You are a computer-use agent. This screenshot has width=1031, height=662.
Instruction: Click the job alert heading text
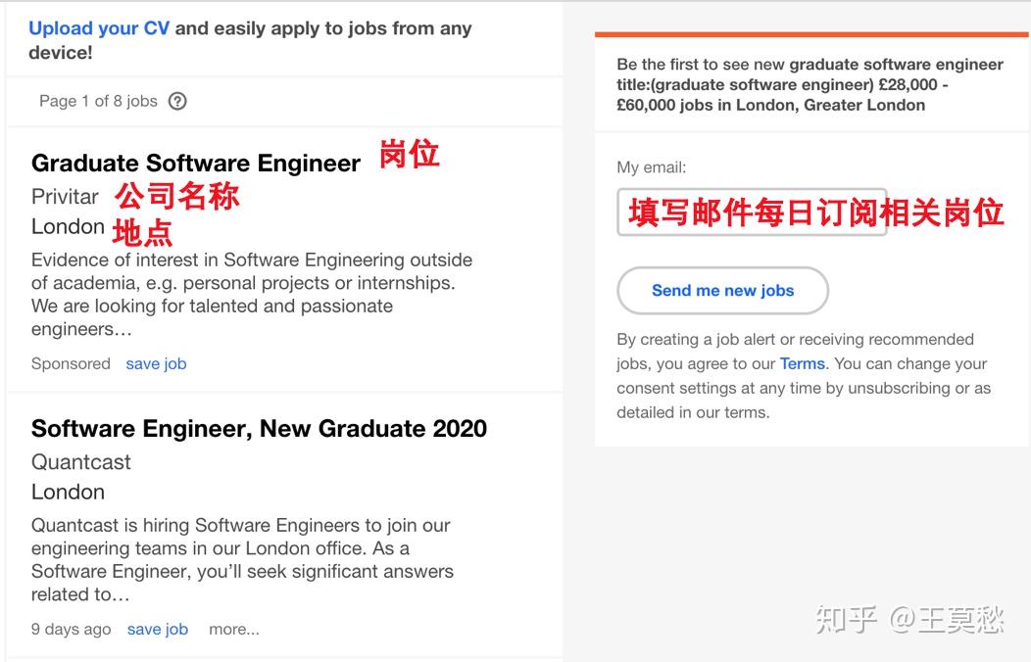click(810, 84)
